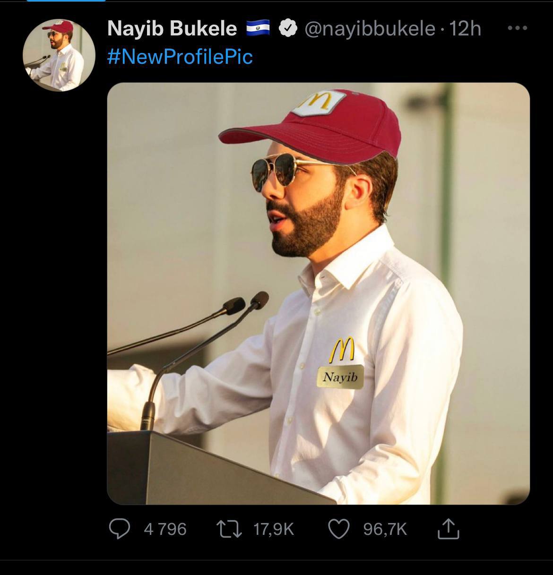553x575 pixels.
Task: Open the Nayib Bukele display name link
Action: pos(172,29)
